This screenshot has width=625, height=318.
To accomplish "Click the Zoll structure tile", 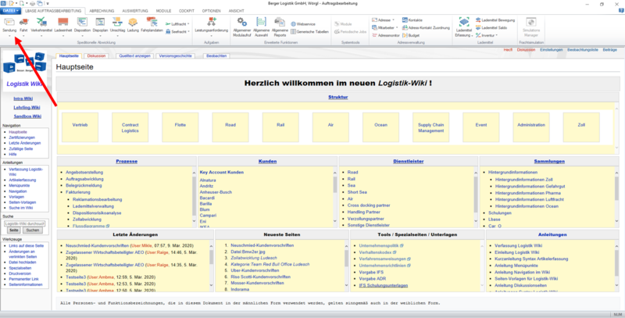I will (x=581, y=127).
